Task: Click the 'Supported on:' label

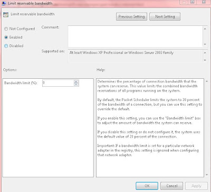Action: click(53, 51)
